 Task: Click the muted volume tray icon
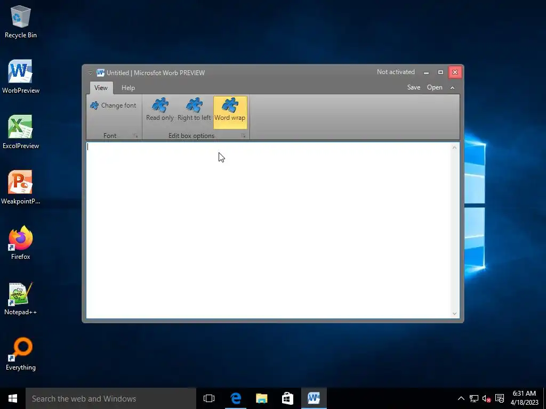click(x=486, y=398)
